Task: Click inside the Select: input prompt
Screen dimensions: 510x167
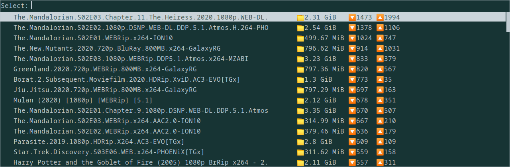Action: (255, 6)
